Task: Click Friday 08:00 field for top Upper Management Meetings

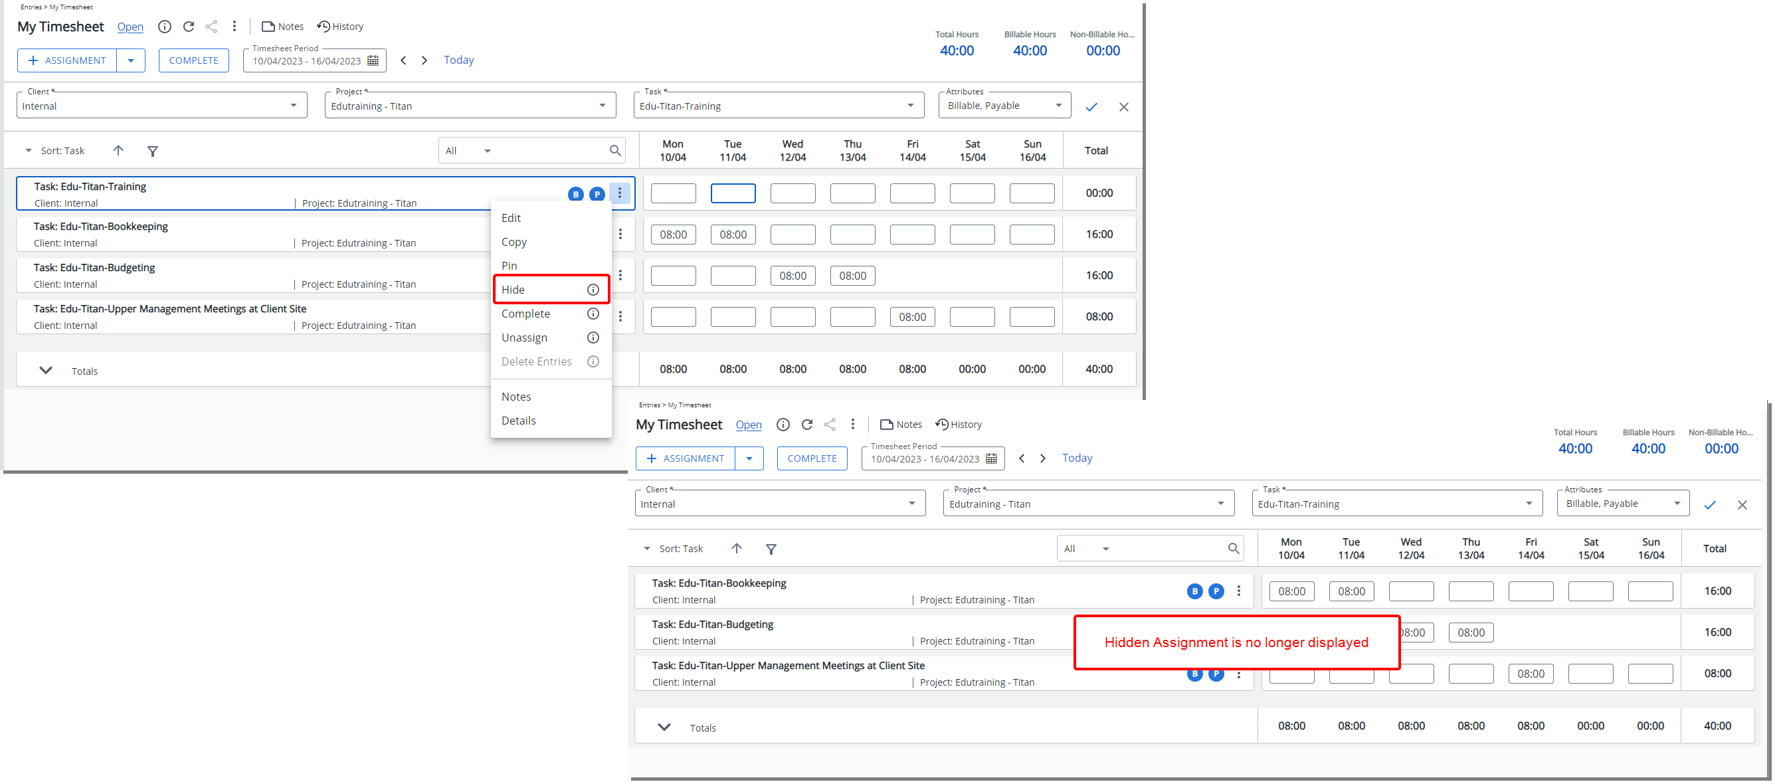Action: [912, 317]
